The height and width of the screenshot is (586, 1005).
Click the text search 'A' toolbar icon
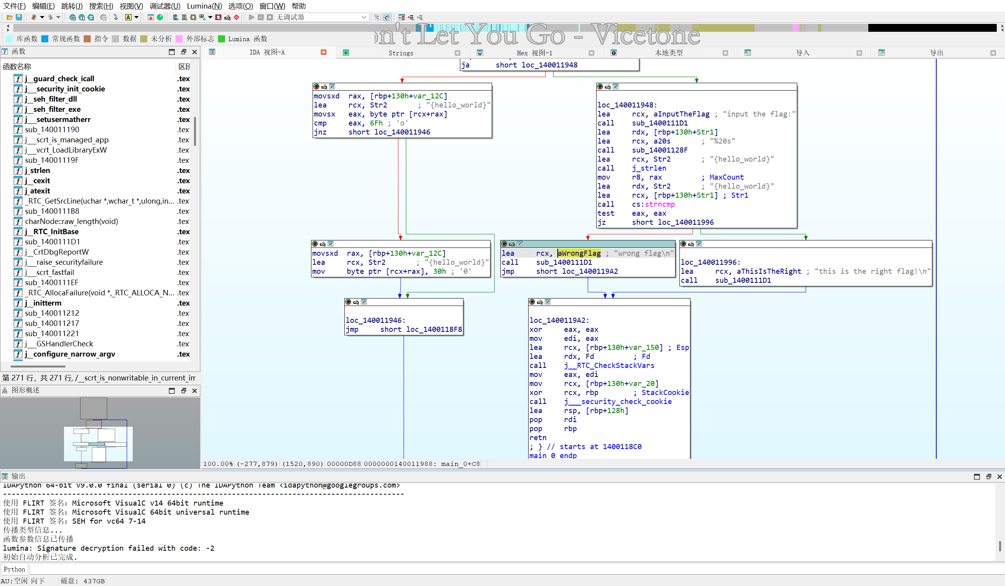[x=128, y=17]
